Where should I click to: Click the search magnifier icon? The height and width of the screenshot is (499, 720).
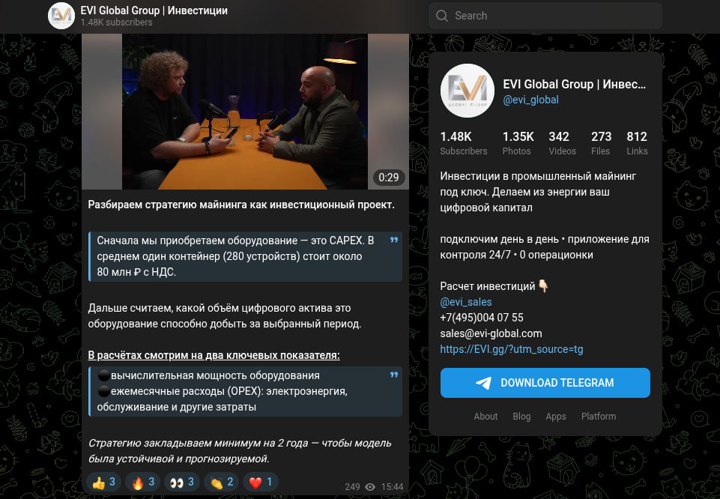coord(442,16)
